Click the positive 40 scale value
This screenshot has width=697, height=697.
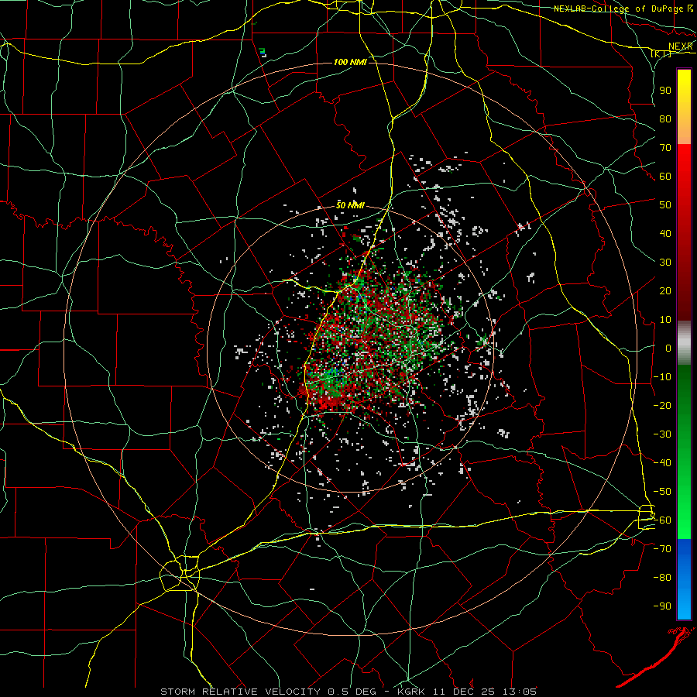coord(665,233)
